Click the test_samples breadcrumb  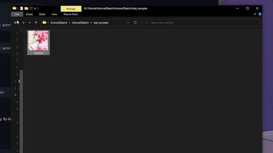click(101, 23)
